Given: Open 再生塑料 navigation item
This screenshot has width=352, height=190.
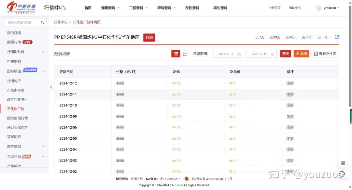Looking at the screenshot, I should pyautogui.click(x=220, y=8).
